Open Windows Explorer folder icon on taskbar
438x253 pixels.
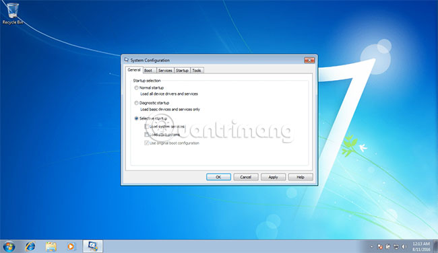tap(51, 246)
